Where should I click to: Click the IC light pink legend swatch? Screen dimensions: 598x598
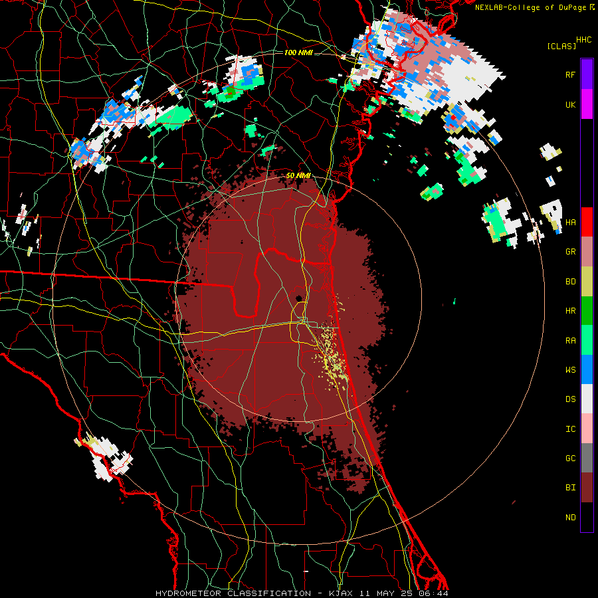pos(587,429)
